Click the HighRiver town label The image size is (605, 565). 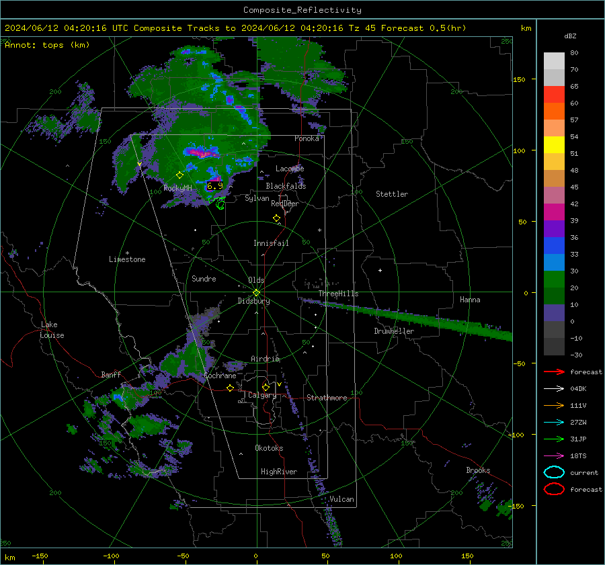point(279,472)
